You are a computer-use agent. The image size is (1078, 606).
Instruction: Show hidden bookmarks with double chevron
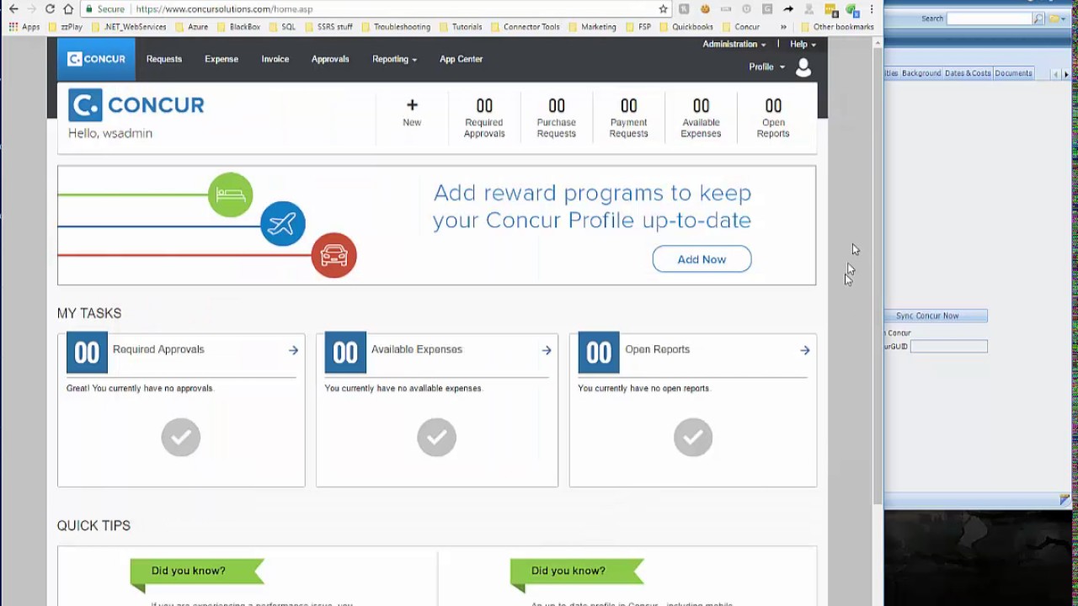pos(783,27)
